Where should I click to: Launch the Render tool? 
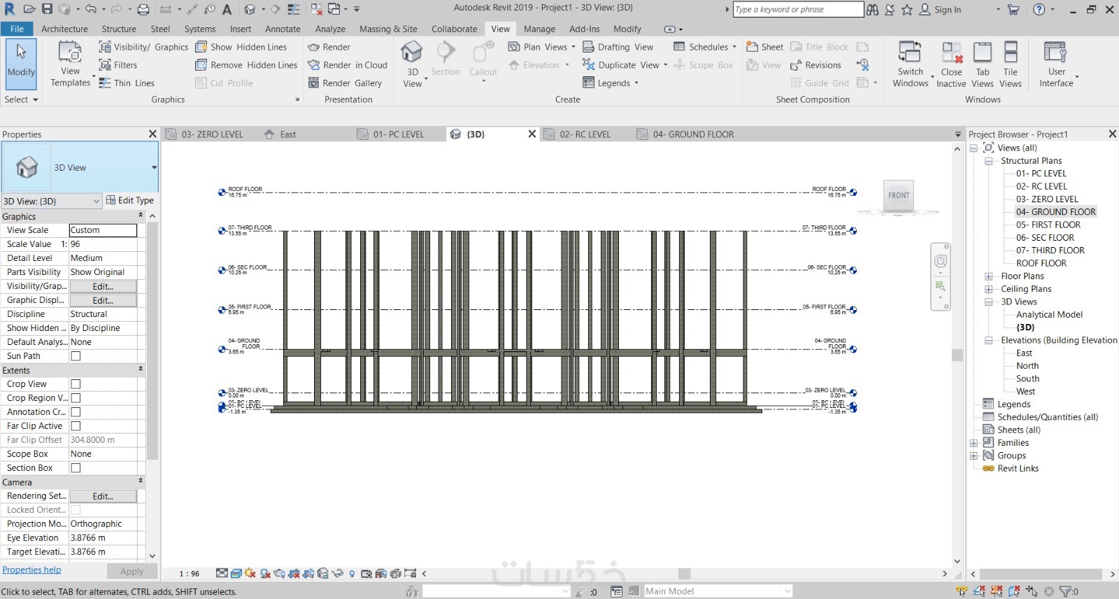click(x=329, y=47)
